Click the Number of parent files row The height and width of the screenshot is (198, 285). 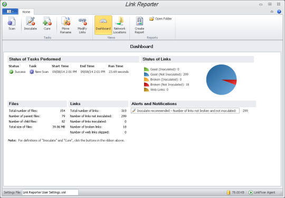(x=37, y=116)
